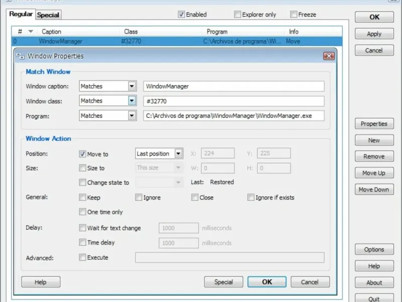Tick the Ignore checkbox
Image resolution: width=402 pixels, height=302 pixels.
point(139,197)
